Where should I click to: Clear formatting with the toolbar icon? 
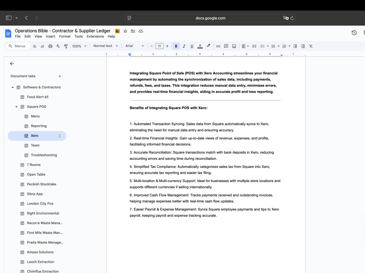point(311,46)
